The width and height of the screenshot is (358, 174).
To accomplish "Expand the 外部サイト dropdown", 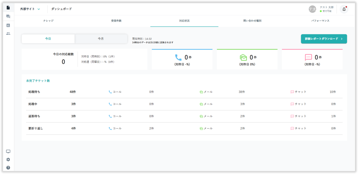I will 30,9.
